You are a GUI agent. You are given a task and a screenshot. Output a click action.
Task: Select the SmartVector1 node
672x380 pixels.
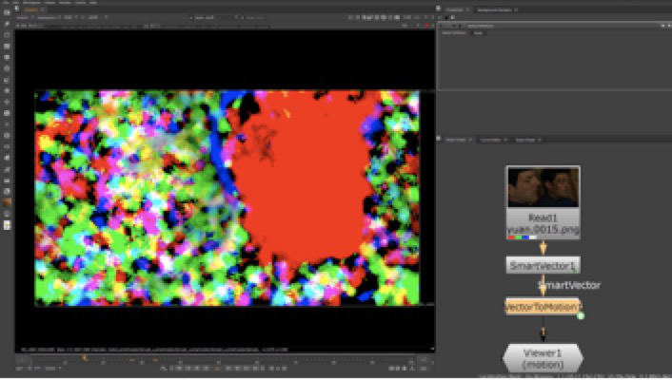click(543, 265)
